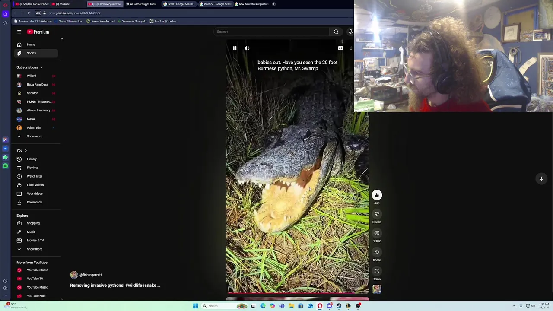This screenshot has height=311, width=553.
Task: Open a new browser tab with plus
Action: pyautogui.click(x=273, y=4)
